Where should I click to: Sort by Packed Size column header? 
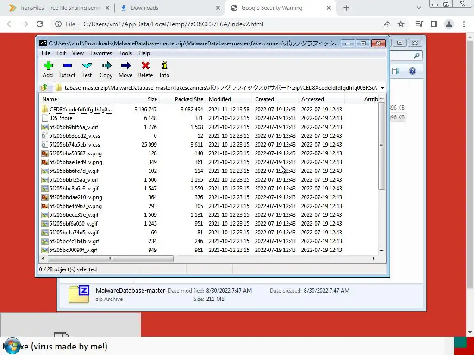pyautogui.click(x=182, y=99)
